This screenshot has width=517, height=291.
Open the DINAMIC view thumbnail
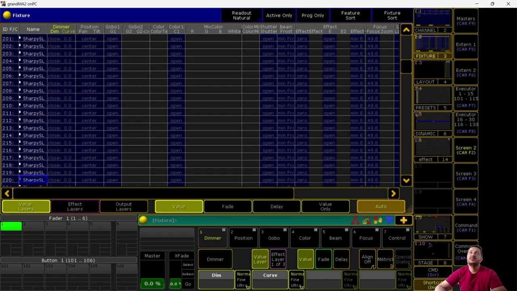pos(433,125)
